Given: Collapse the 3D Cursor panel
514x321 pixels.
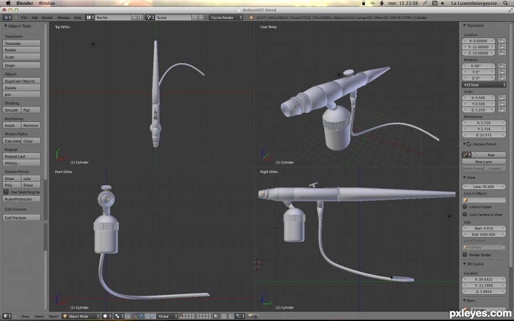Looking at the screenshot, I should tap(464, 263).
